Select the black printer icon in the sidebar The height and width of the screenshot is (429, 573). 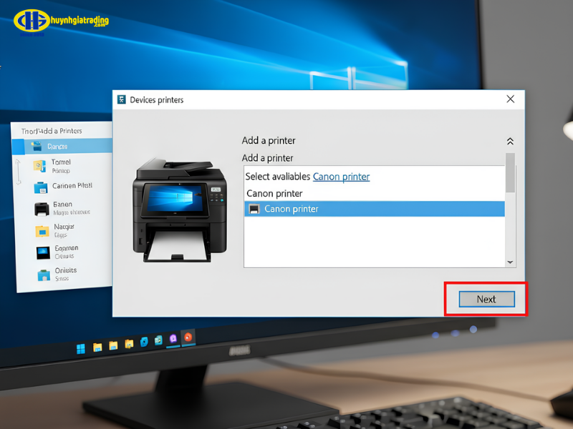[40, 208]
